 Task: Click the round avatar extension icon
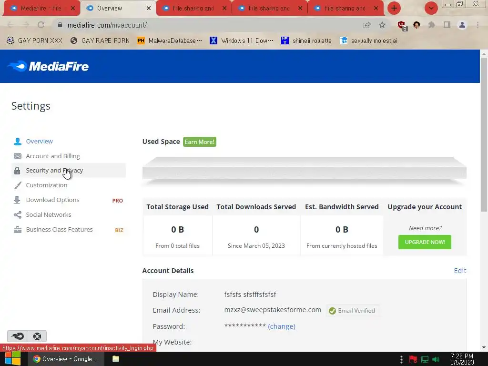(417, 25)
